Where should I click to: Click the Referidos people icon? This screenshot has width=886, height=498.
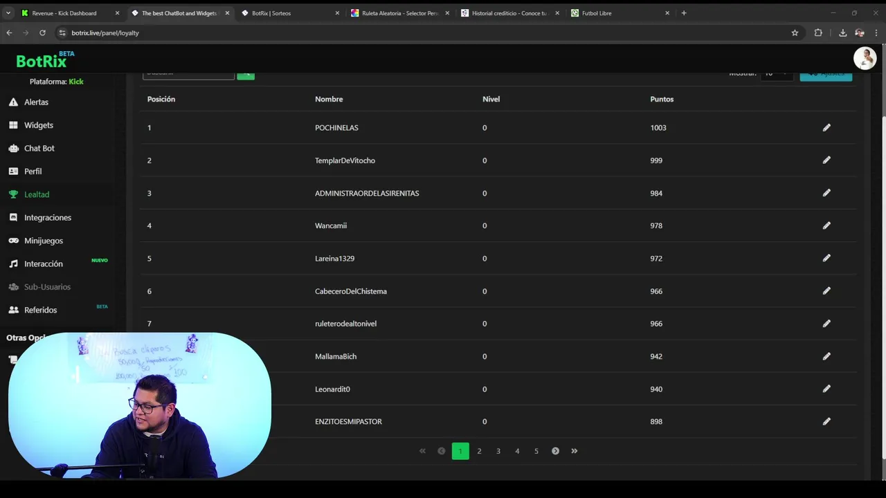click(x=13, y=310)
